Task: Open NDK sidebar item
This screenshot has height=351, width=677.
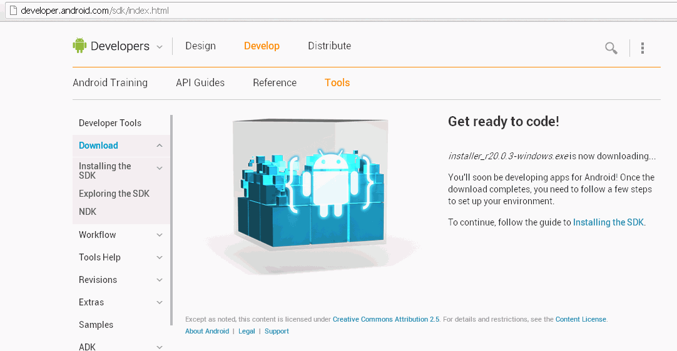Action: coord(88,212)
